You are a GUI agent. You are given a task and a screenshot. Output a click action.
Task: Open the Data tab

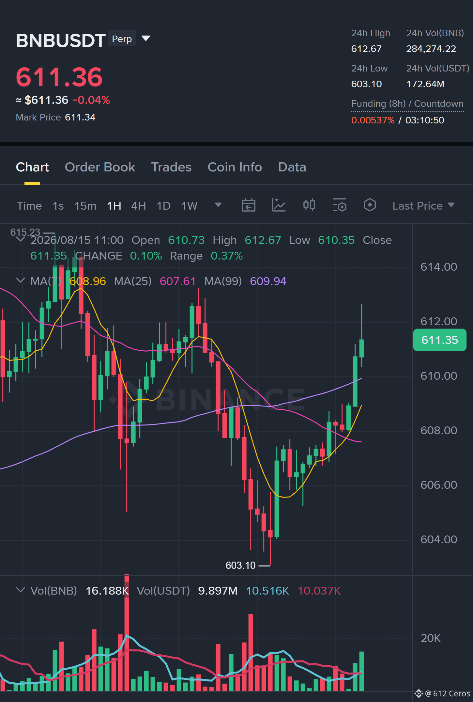[292, 167]
